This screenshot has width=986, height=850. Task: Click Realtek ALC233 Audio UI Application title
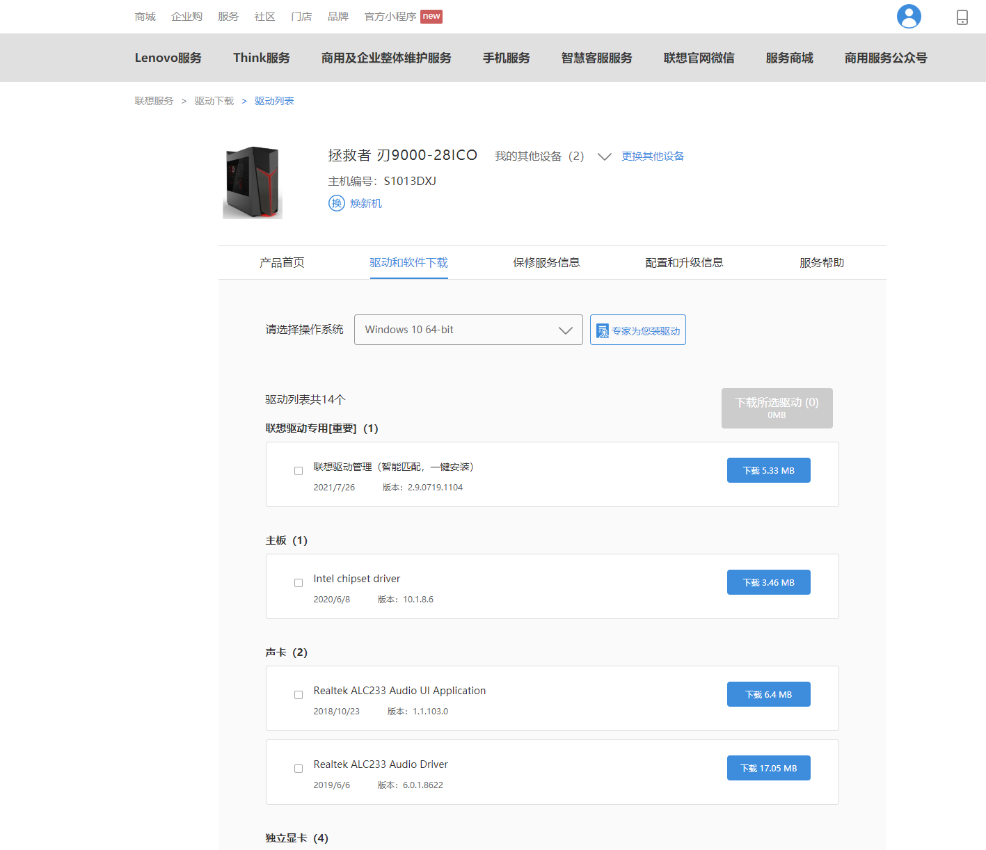[x=399, y=691]
